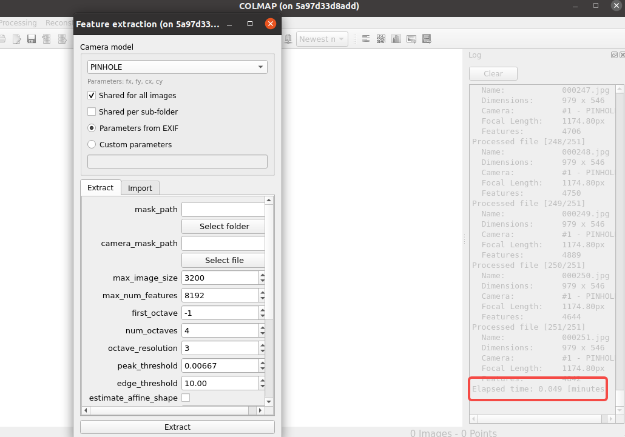Minimize the main COLMAP window
This screenshot has width=625, height=437.
[x=575, y=6]
